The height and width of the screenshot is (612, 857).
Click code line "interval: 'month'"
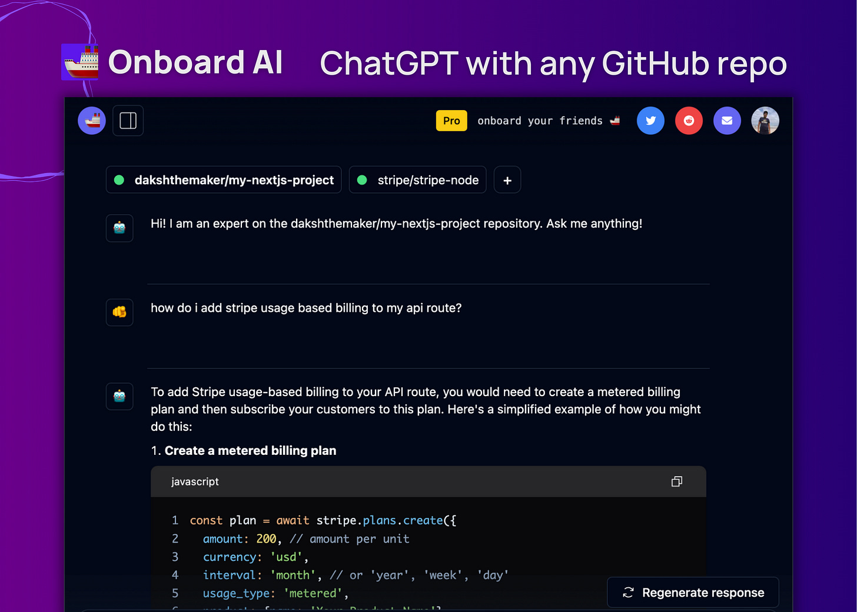click(356, 575)
